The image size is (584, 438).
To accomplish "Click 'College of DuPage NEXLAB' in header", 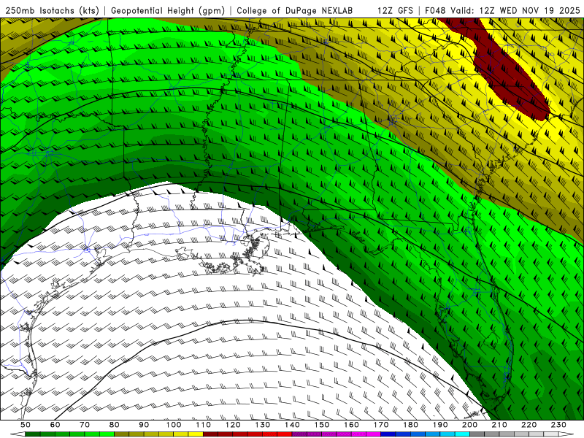I will coord(295,10).
